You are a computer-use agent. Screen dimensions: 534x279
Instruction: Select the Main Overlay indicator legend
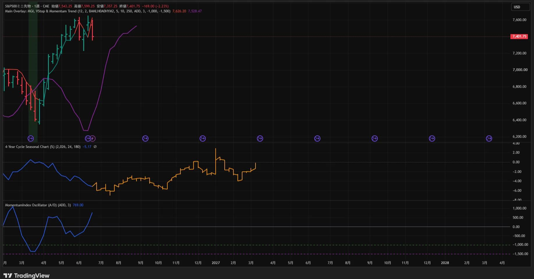click(x=88, y=11)
